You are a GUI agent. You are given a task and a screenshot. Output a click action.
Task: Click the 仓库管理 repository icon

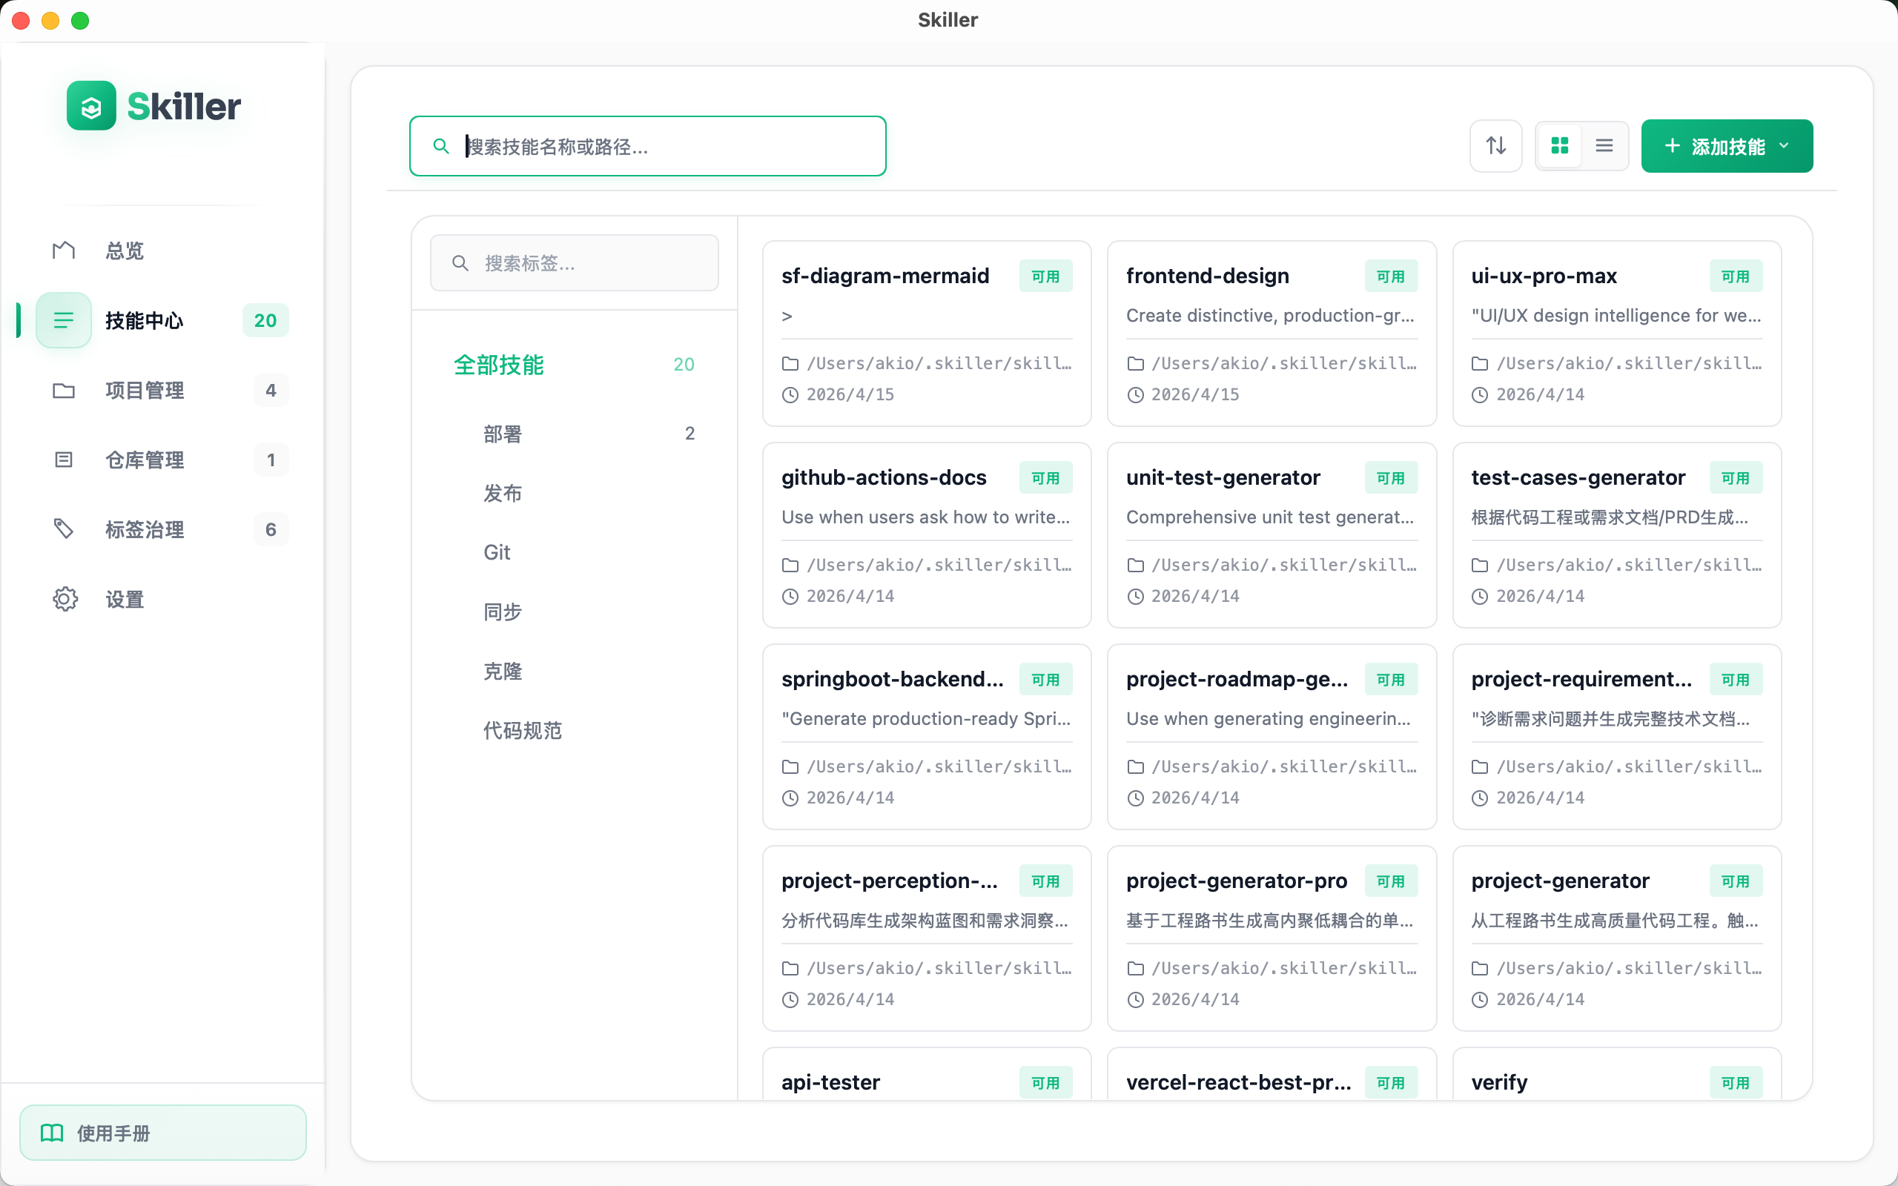pos(63,460)
